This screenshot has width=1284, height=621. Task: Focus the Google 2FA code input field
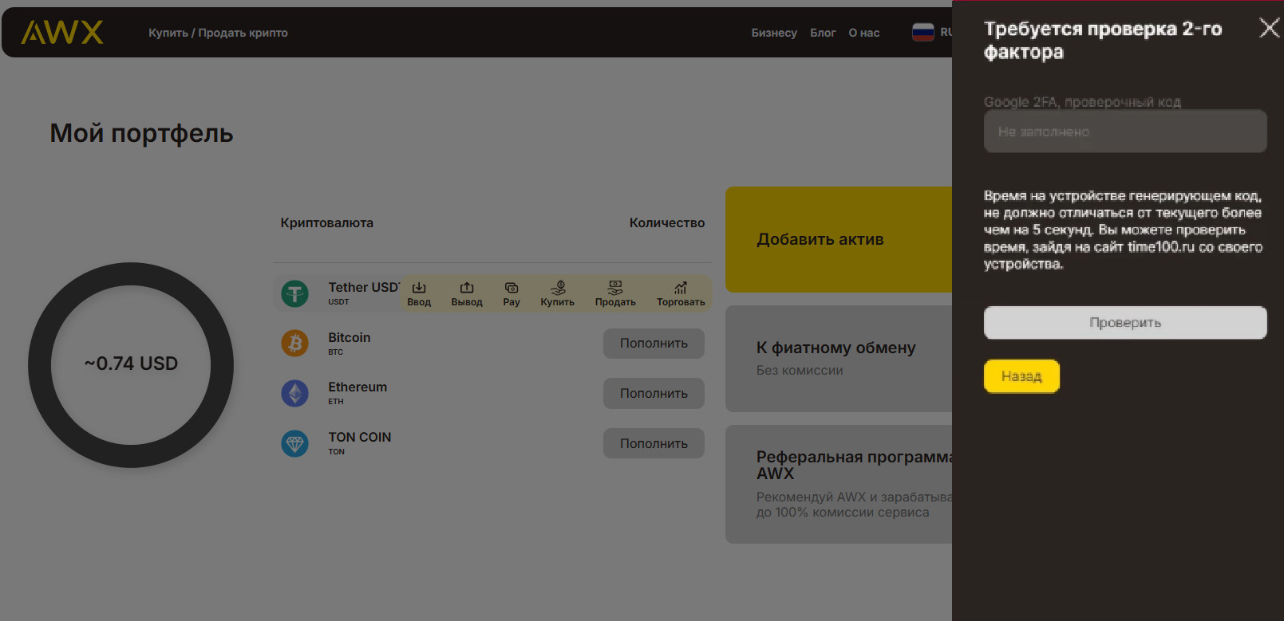click(1124, 132)
